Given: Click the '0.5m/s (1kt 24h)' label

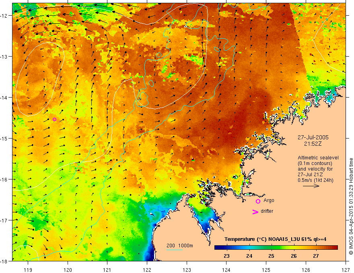Looking at the screenshot, I should click(315, 180).
